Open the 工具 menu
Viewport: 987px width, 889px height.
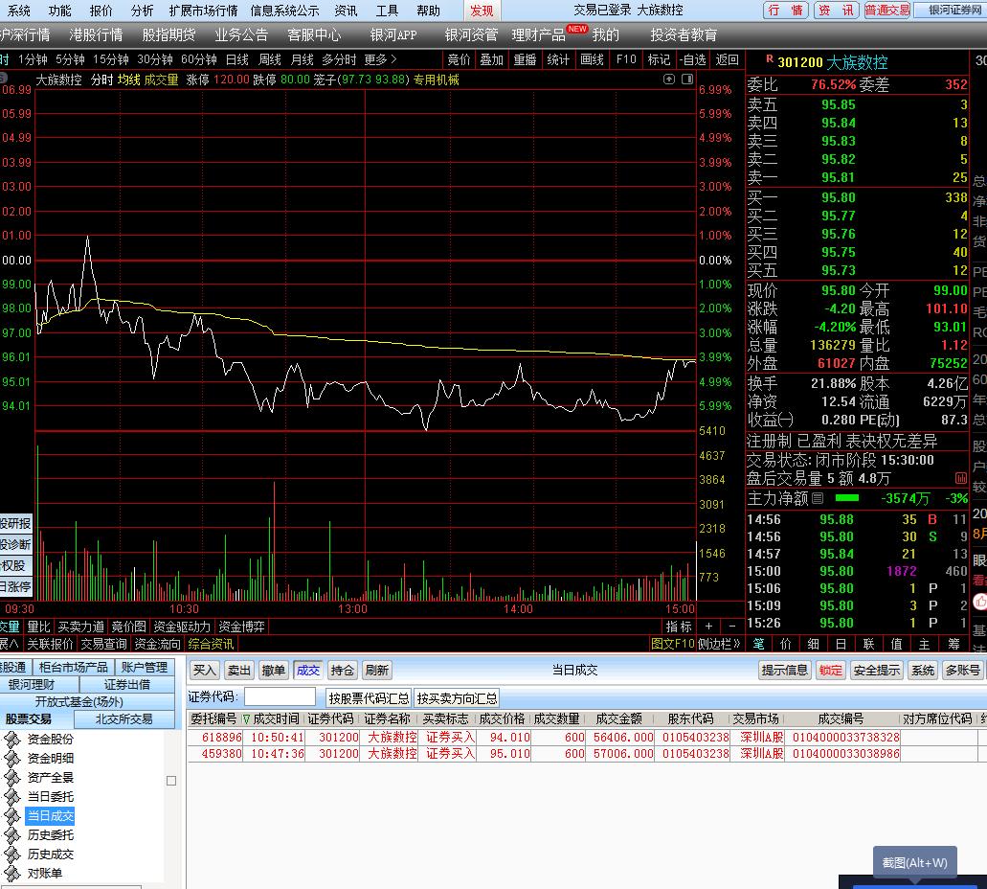(x=387, y=11)
